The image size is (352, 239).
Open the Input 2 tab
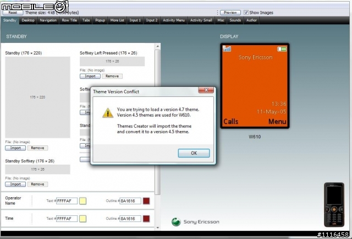click(x=152, y=20)
